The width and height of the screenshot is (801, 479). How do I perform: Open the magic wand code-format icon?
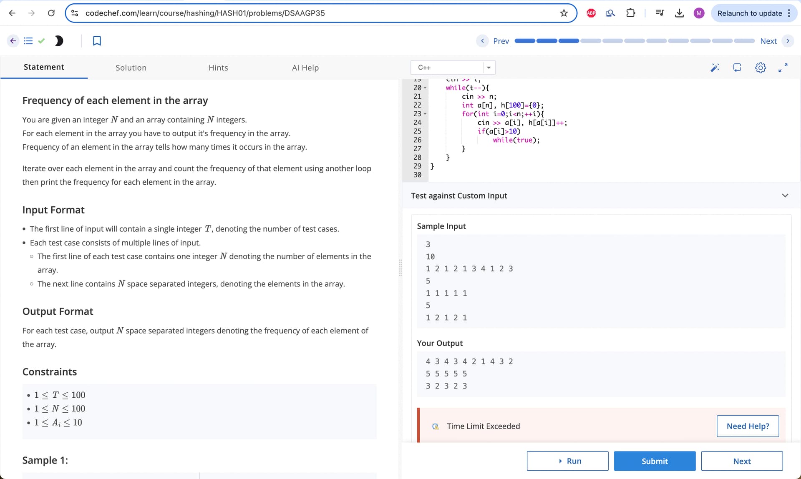[715, 68]
